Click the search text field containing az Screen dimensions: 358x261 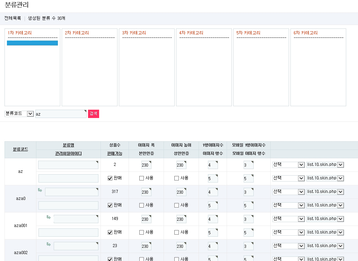(x=61, y=114)
